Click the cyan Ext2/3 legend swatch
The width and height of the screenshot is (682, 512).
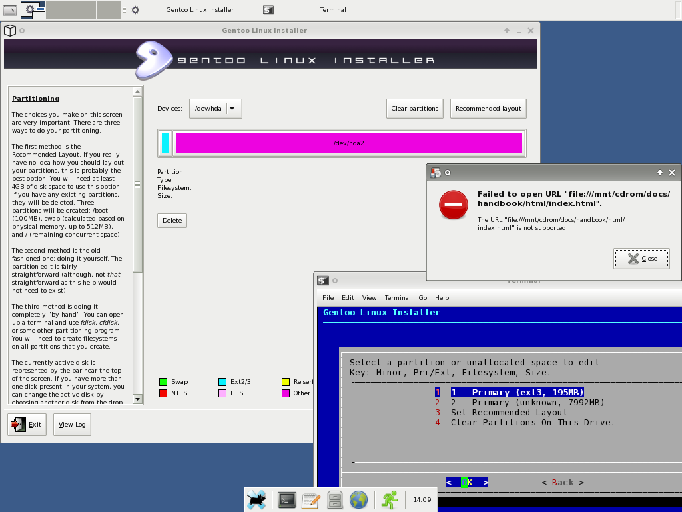point(222,382)
